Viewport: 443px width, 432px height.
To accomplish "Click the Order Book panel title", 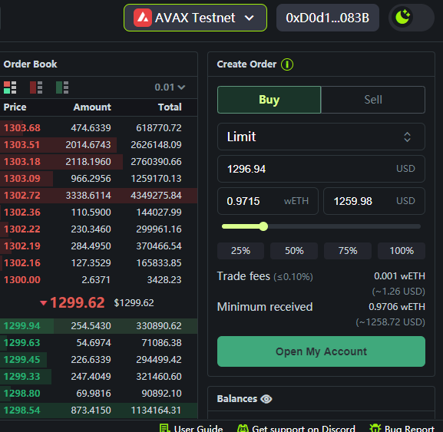I will [x=30, y=64].
